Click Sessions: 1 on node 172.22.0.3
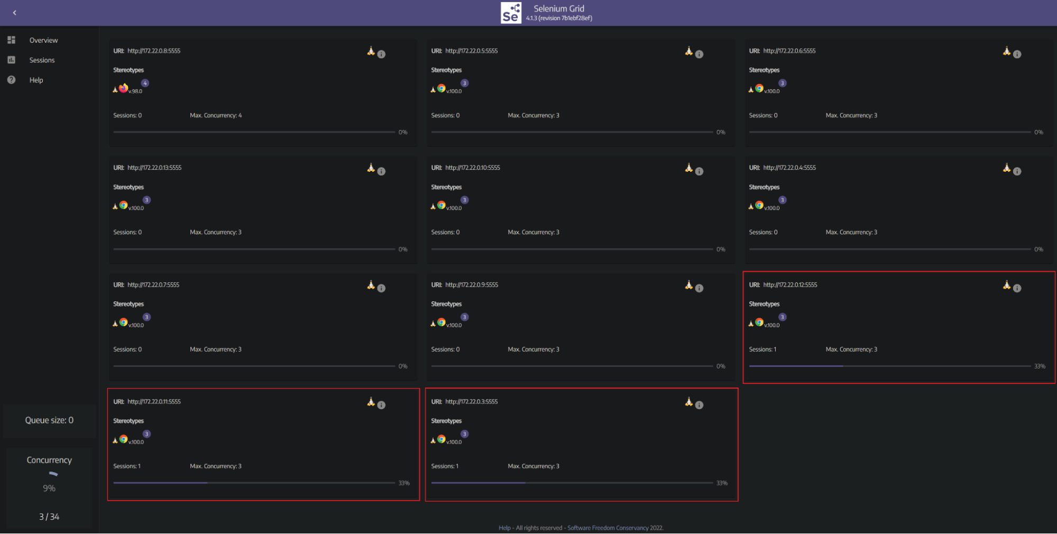The width and height of the screenshot is (1057, 534). [x=445, y=467]
